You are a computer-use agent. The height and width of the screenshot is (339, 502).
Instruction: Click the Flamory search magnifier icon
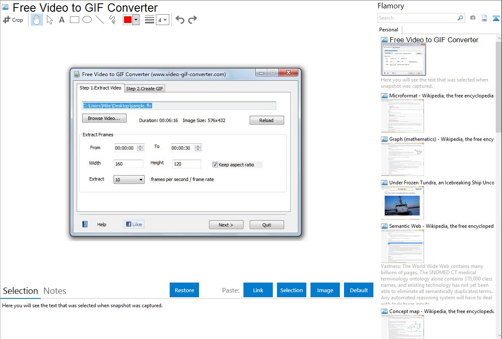tap(461, 18)
